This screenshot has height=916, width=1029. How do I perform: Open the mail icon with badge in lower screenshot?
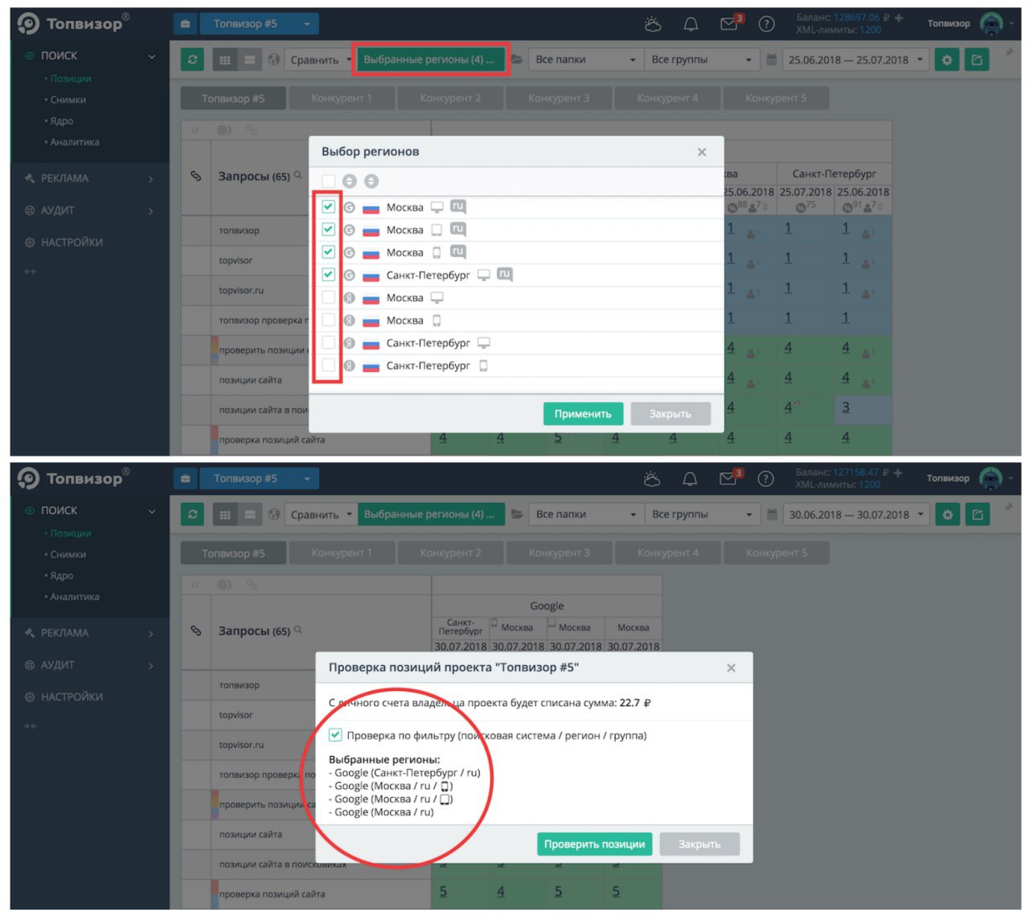730,478
